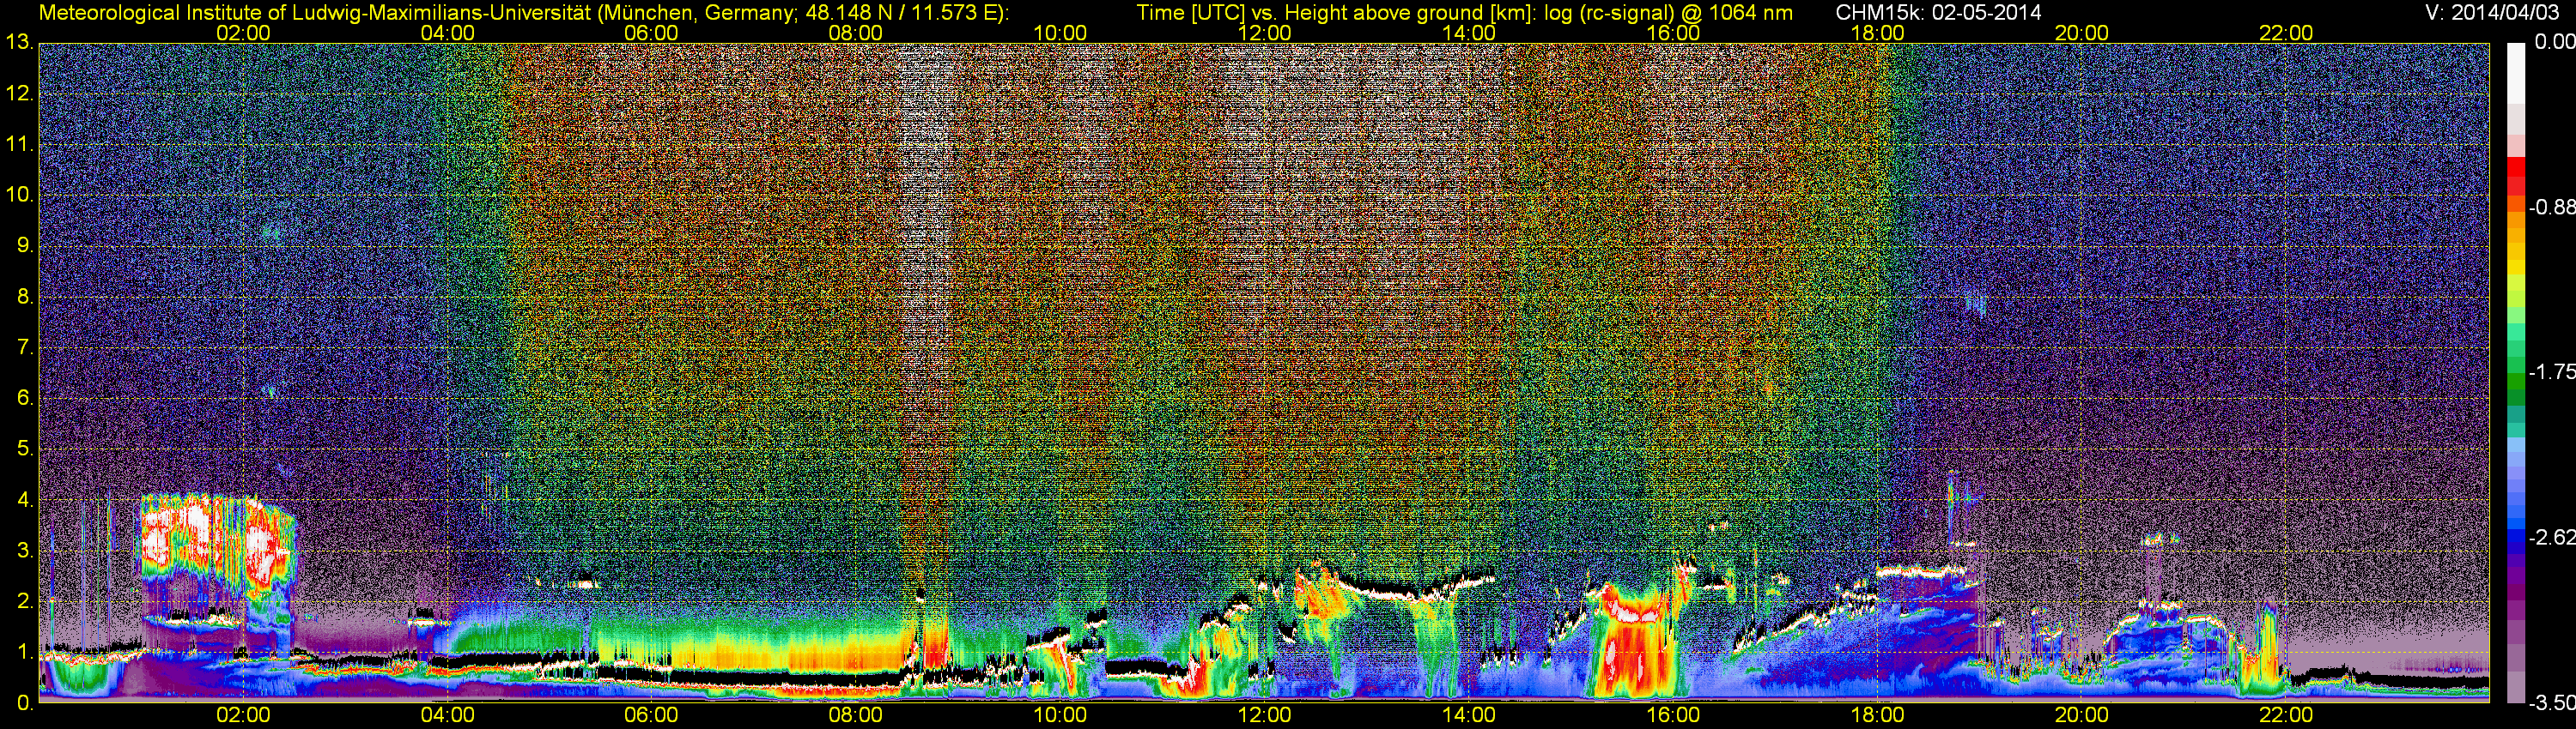This screenshot has height=729, width=2576.
Task: Click the 14:00 label on the top time axis
Action: [1469, 33]
